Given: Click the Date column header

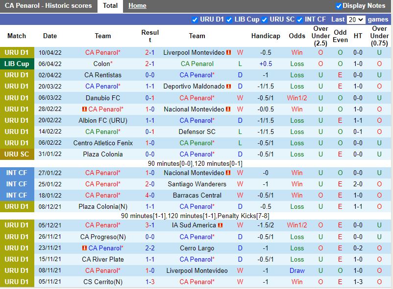Looking at the screenshot, I should click(x=50, y=36).
